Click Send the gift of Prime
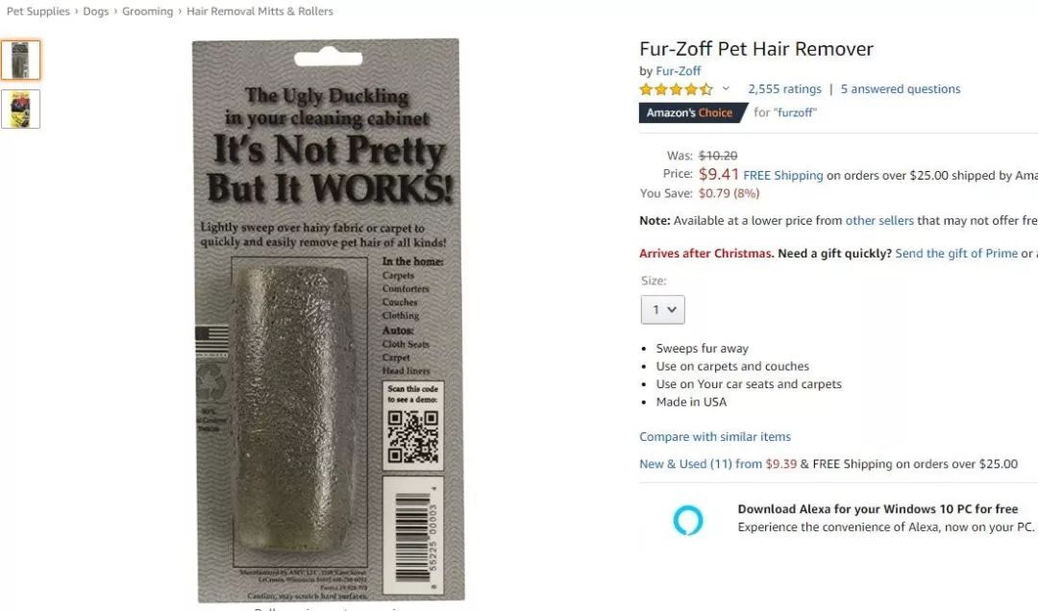This screenshot has height=611, width=1038. 956,254
